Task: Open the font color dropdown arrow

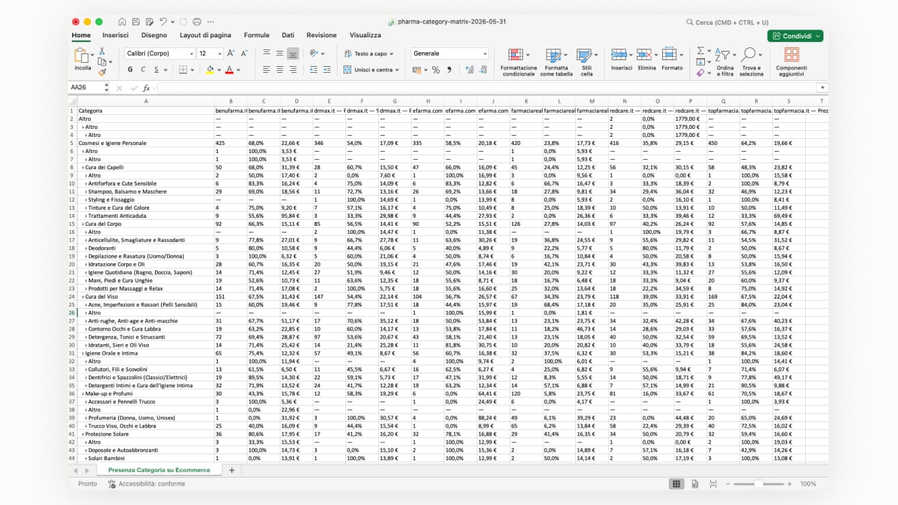Action: (x=238, y=69)
